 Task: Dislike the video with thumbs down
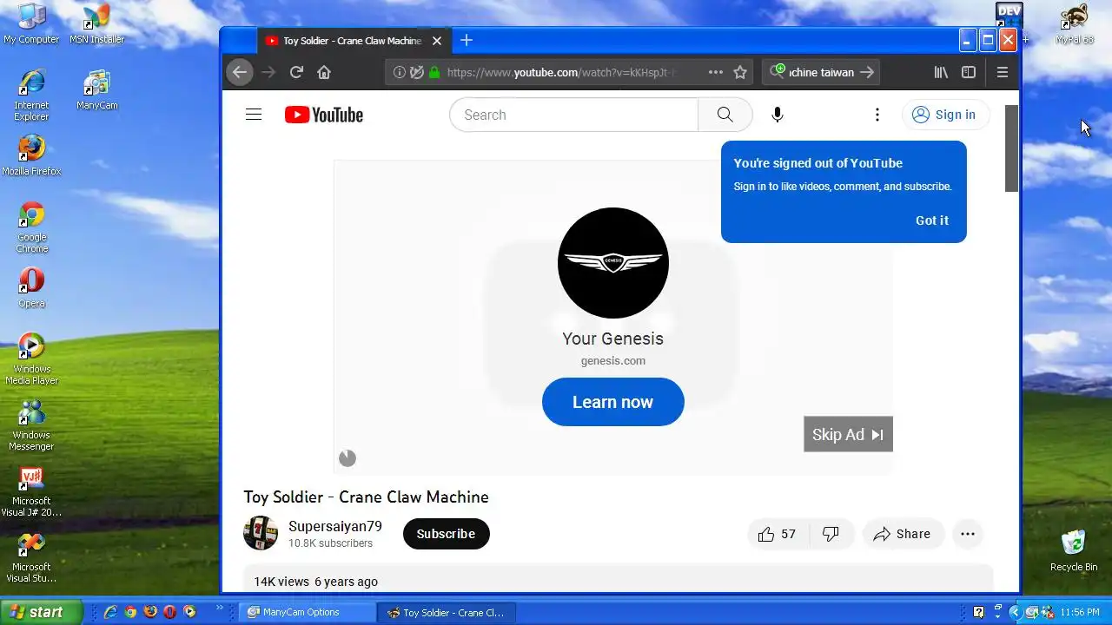tap(831, 534)
